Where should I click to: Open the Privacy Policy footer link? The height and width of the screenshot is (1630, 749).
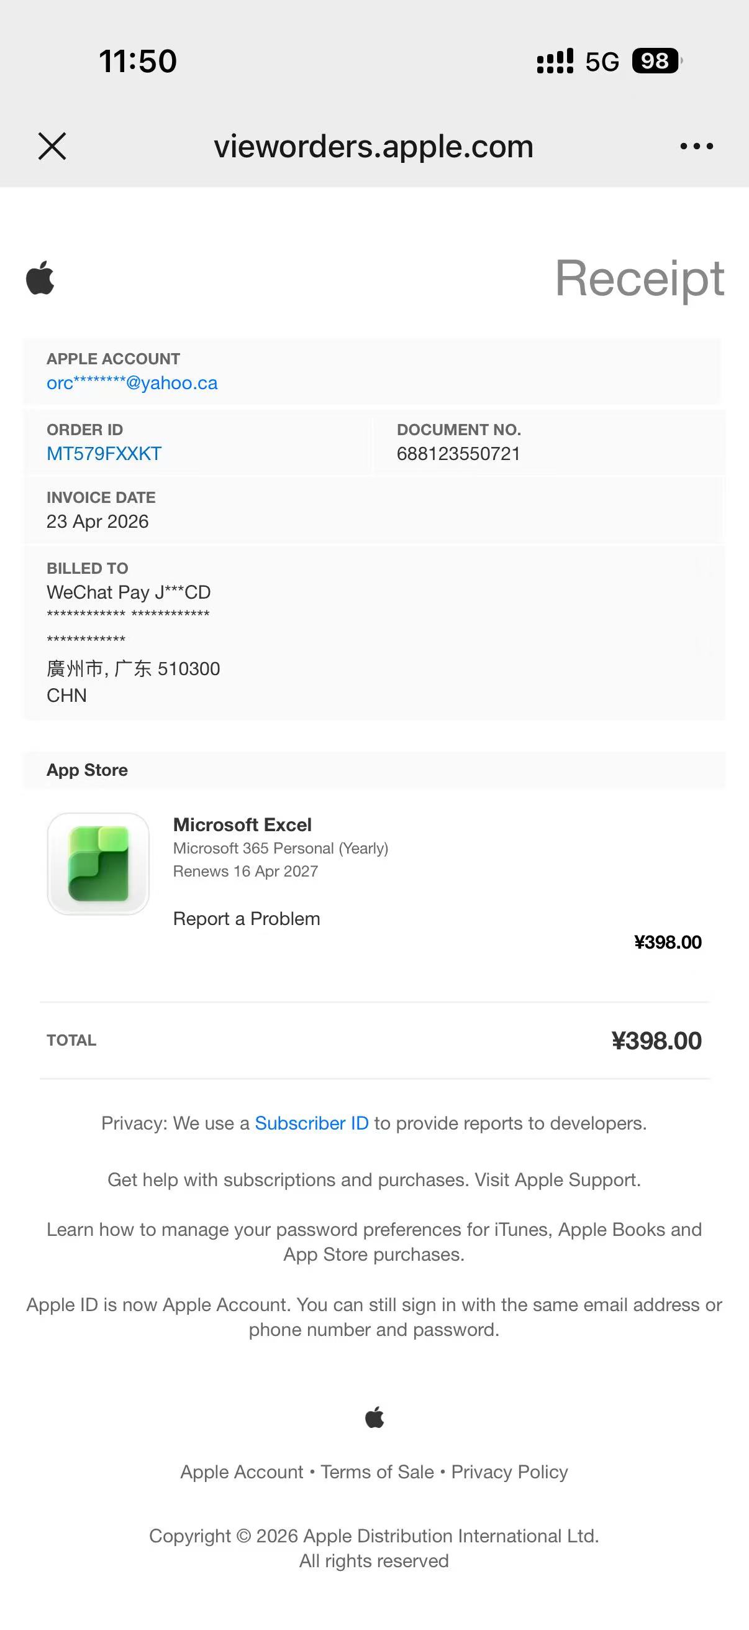[x=509, y=1472]
